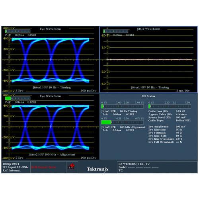Screen dimensions: 199x199
Task: Click the eye pattern trace in Jitter2 tile
Action: (51, 127)
